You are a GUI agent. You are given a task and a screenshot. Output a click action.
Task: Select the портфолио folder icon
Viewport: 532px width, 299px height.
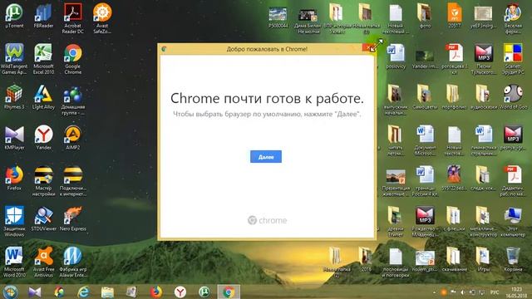[454, 97]
